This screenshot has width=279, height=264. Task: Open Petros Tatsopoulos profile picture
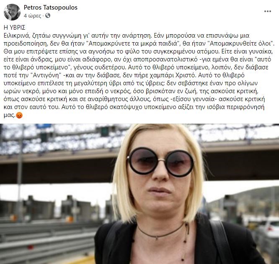coord(12,12)
